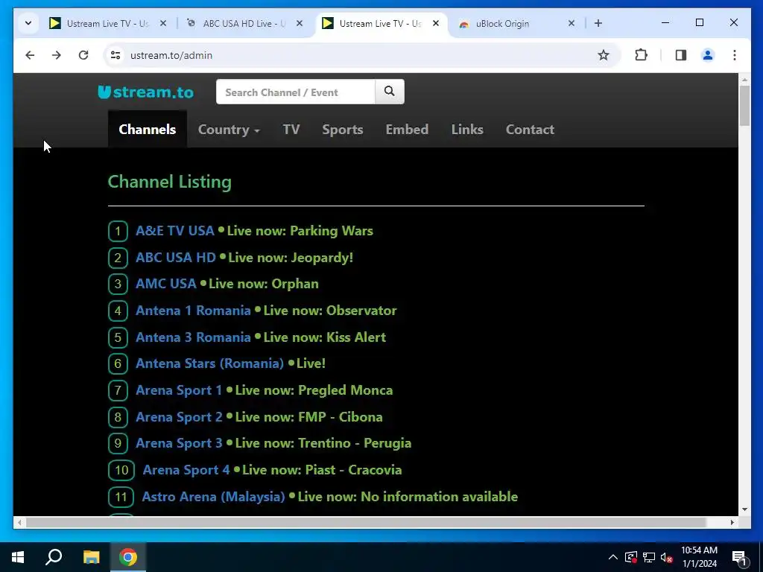
Task: Click the search magnifier button on Ustream
Action: (x=389, y=92)
